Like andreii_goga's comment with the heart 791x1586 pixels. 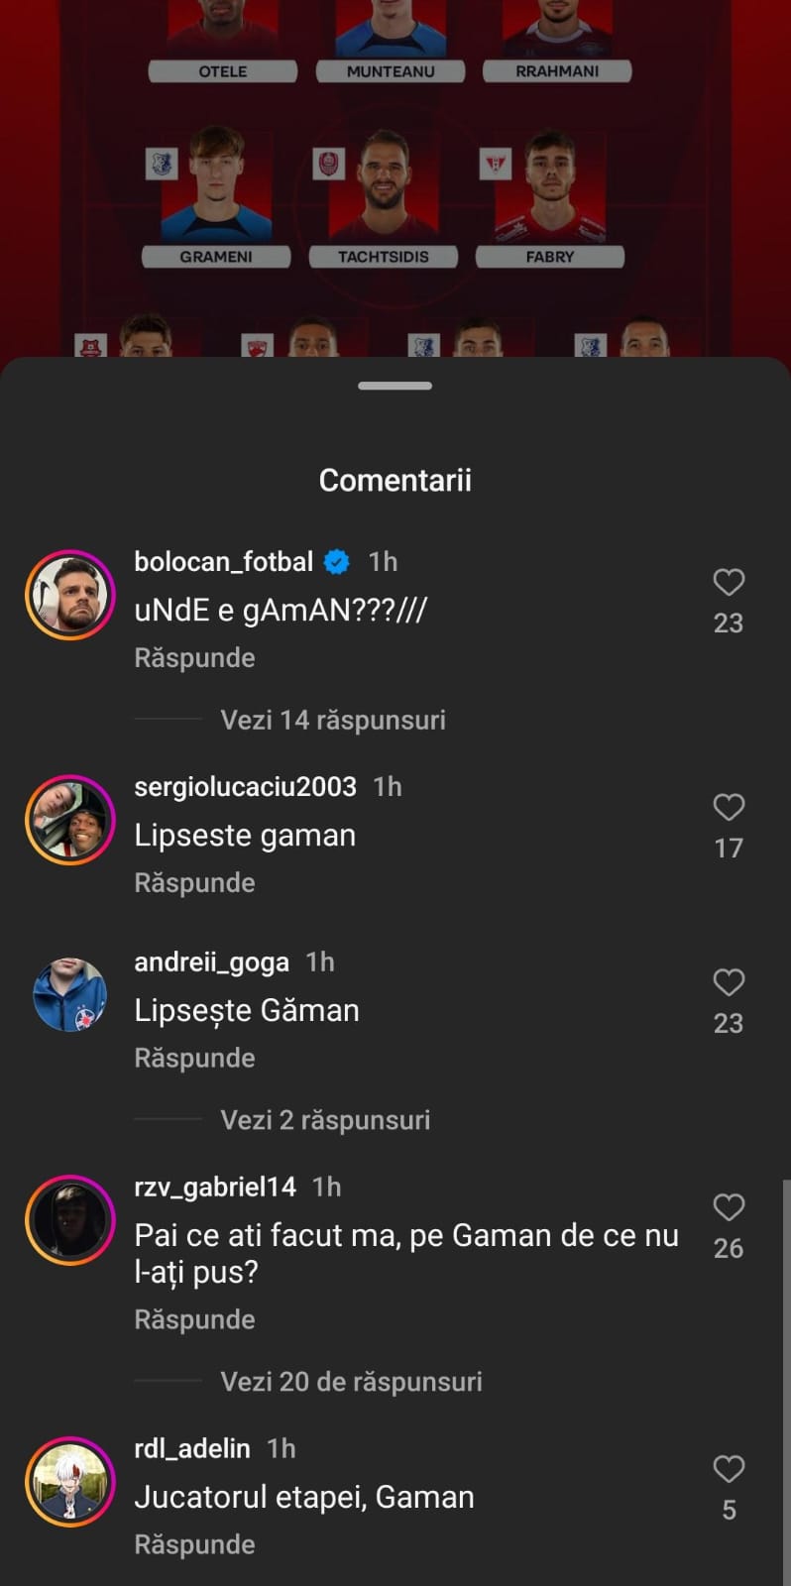tap(729, 982)
